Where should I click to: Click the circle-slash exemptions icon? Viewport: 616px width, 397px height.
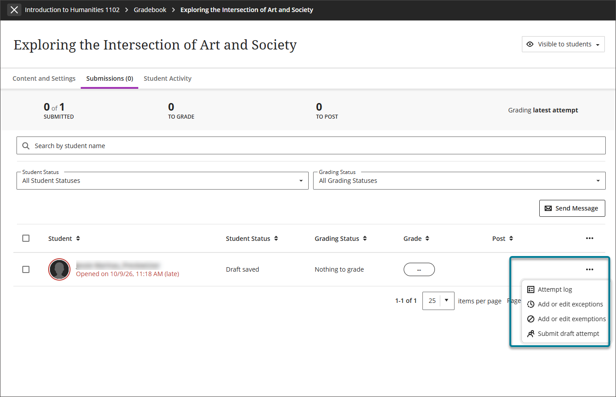[531, 319]
